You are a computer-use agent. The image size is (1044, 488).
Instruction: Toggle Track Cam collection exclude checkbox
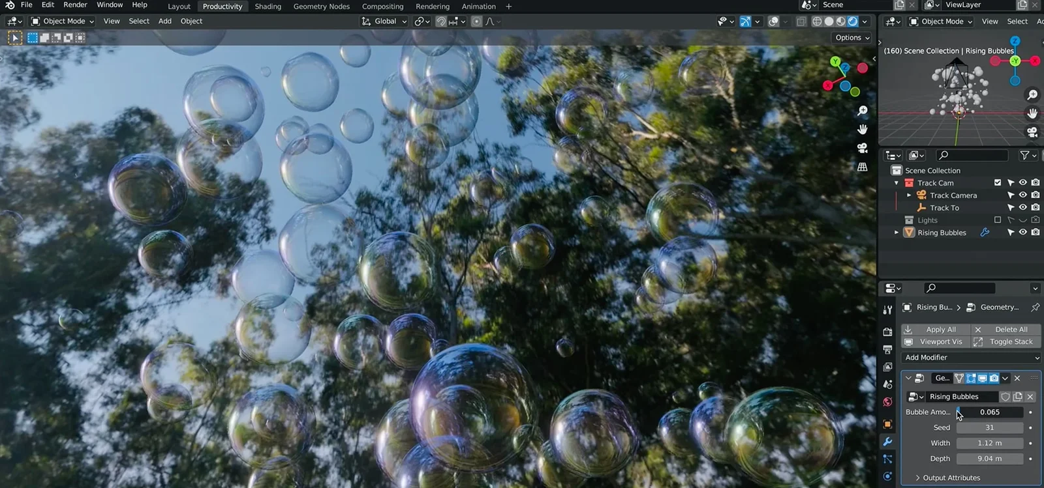coord(998,183)
